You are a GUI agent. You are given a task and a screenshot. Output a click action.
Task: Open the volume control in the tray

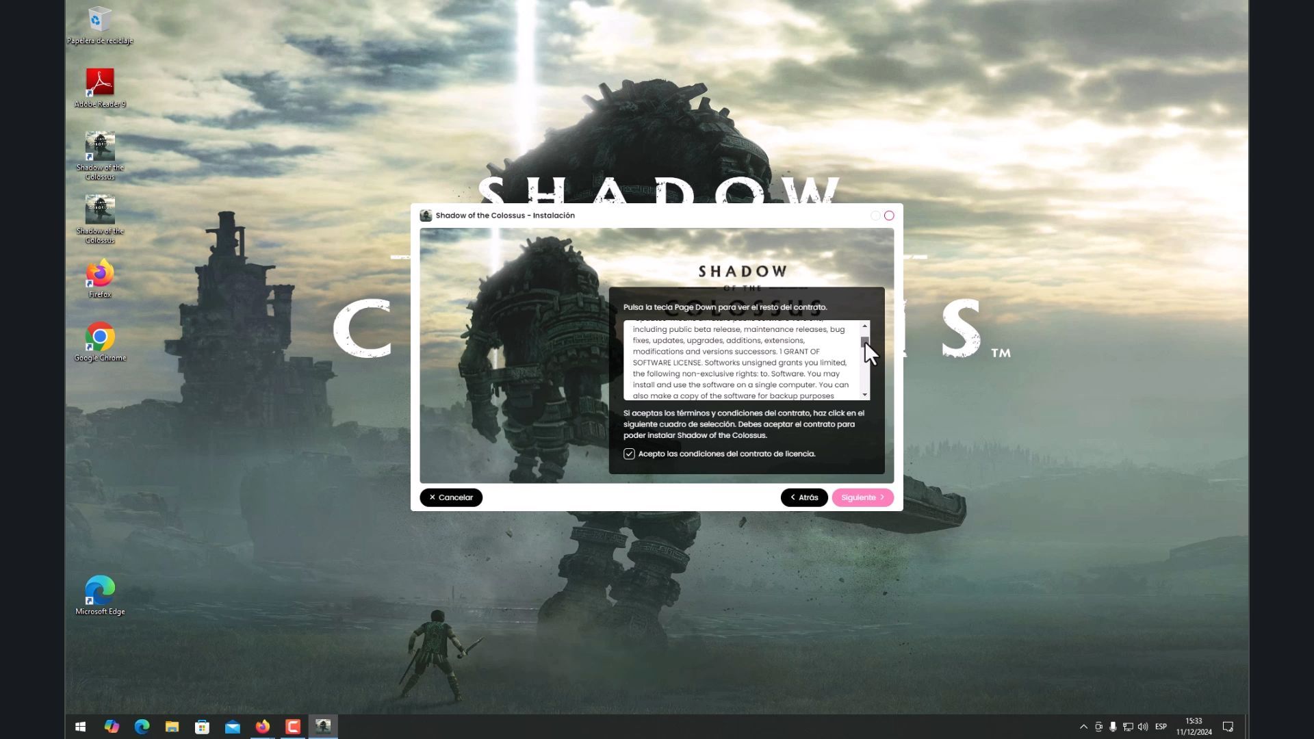coord(1143,727)
